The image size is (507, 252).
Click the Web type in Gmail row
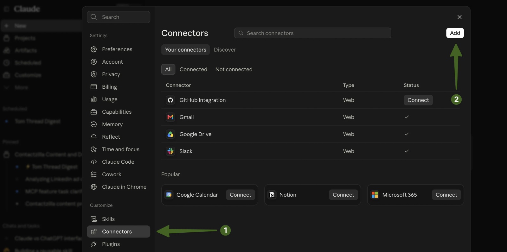pyautogui.click(x=349, y=117)
